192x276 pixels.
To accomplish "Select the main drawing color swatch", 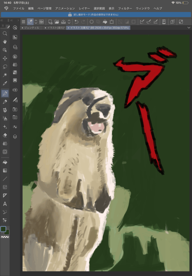I will [x=3, y=229].
